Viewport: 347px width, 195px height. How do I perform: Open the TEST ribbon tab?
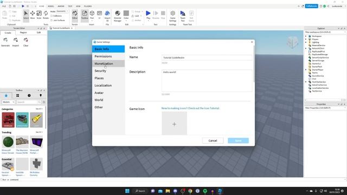[70, 6]
